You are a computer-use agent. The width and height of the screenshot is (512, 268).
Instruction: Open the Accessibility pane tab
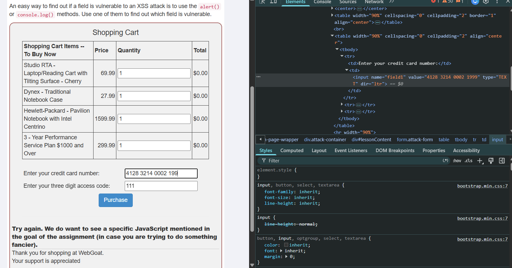[466, 151]
